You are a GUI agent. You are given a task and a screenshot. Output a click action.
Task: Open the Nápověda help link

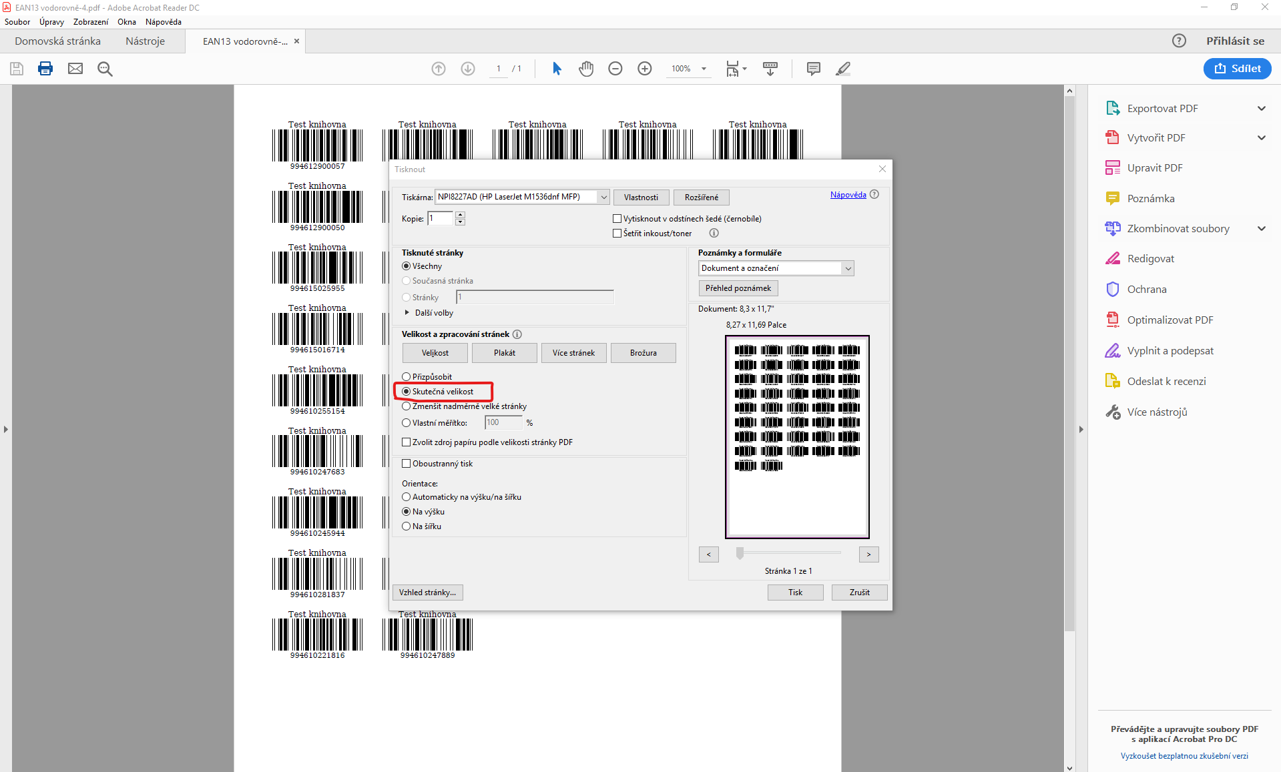coord(848,195)
